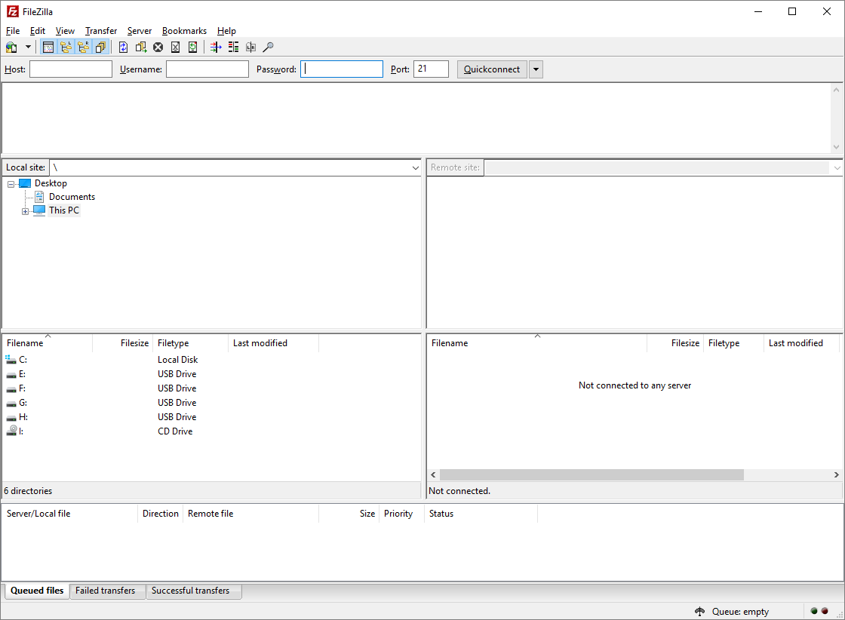
Task: Refresh the file and folder lists
Action: (x=123, y=46)
